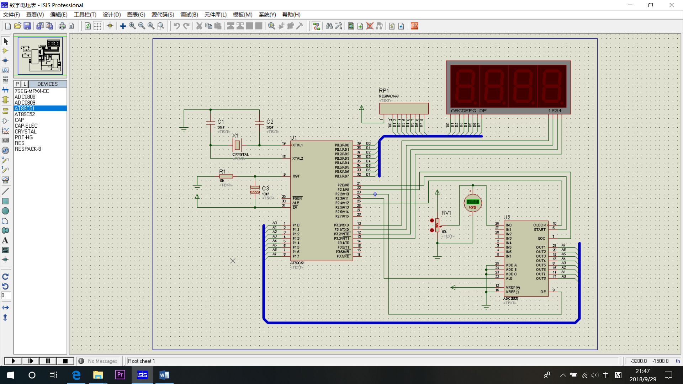Screen dimensions: 683x384
Task: Open the 帮助(H) menu
Action: [291, 15]
